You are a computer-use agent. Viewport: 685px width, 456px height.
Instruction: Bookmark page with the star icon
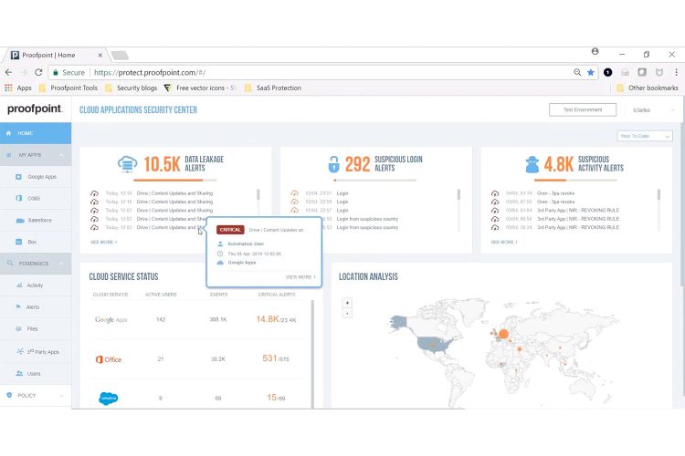click(591, 72)
